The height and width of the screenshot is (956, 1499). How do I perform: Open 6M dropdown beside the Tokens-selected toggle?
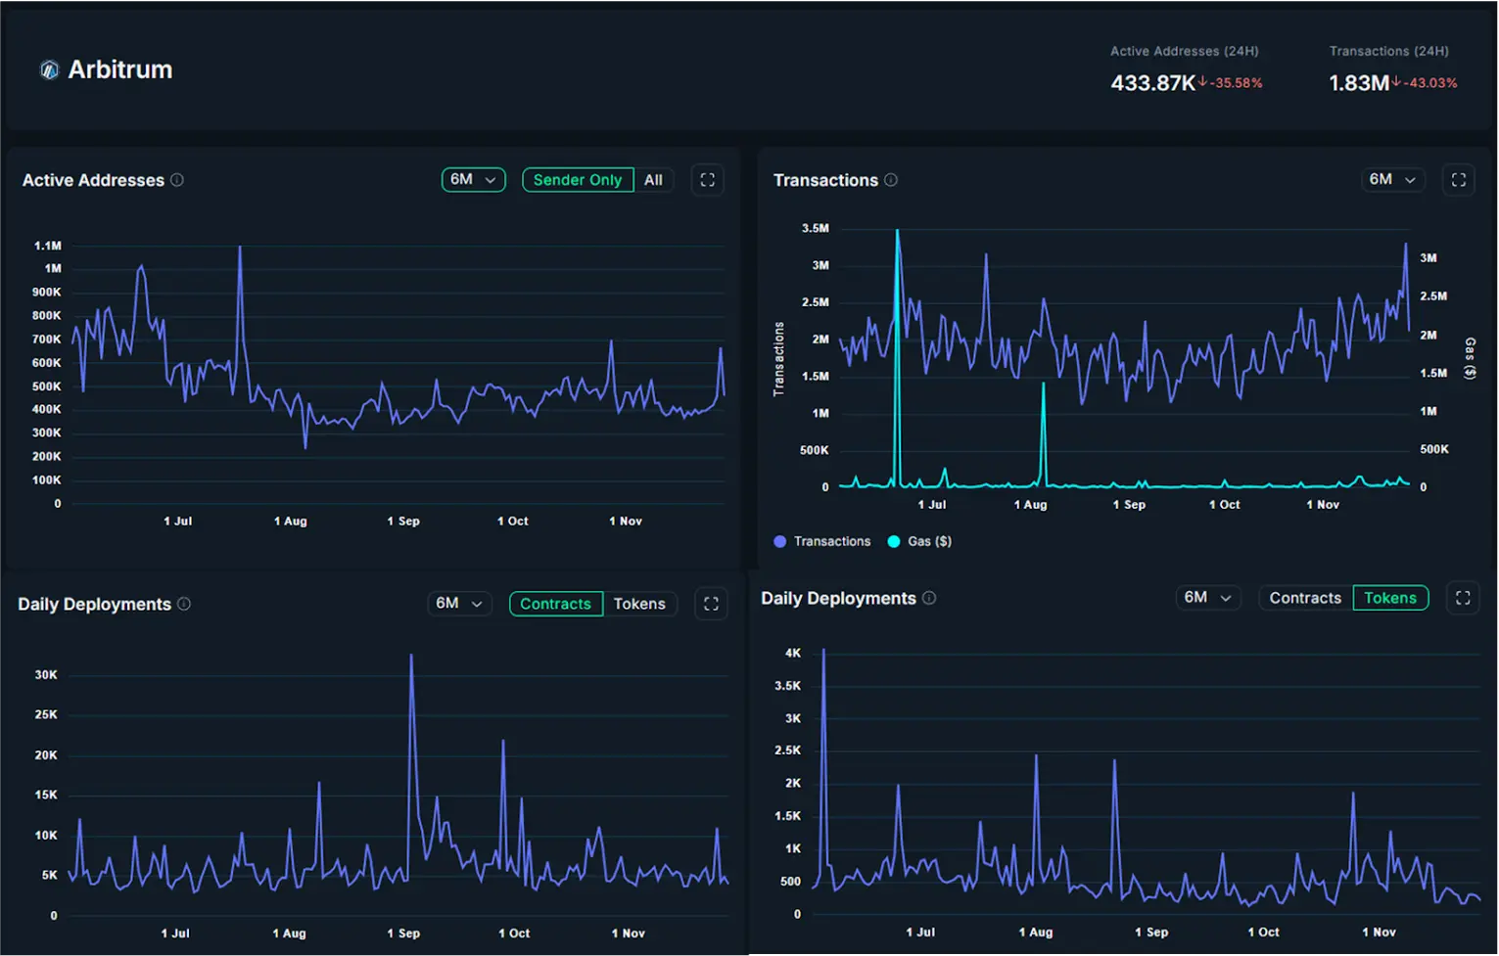point(1208,598)
